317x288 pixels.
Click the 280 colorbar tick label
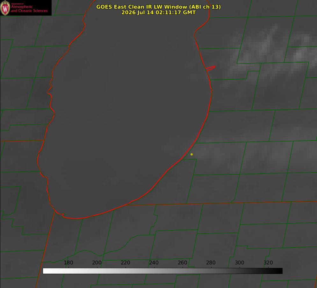click(211, 263)
